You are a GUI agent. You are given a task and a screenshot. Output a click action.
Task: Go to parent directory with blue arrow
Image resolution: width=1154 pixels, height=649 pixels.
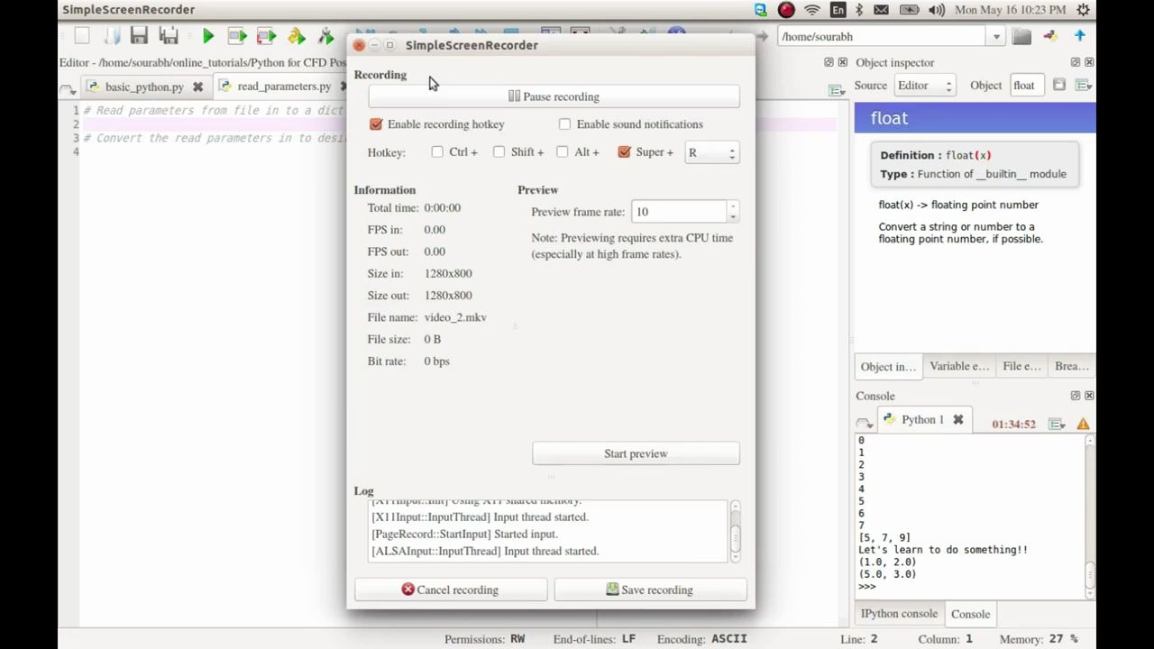(x=1079, y=36)
